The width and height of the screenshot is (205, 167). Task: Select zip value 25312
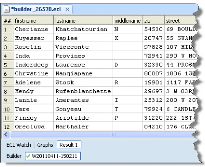(154, 100)
